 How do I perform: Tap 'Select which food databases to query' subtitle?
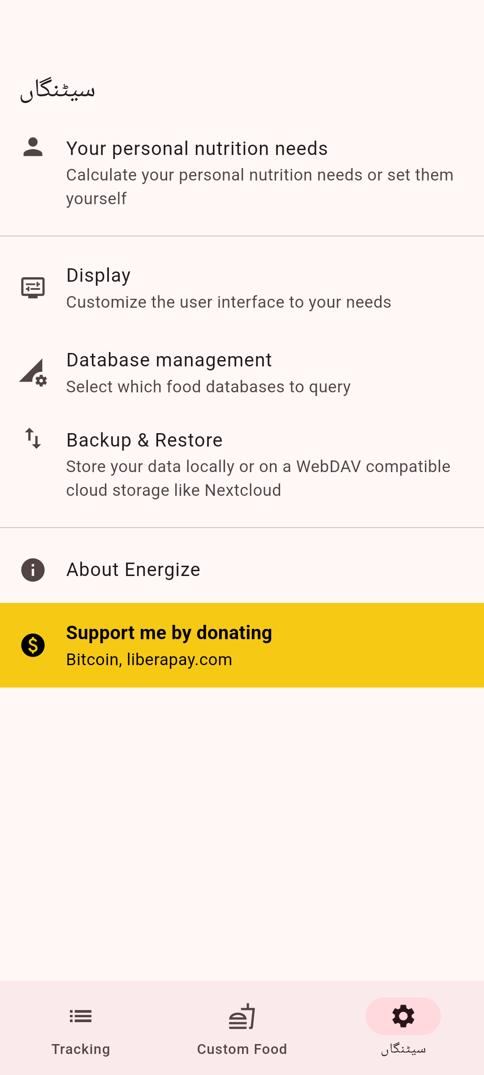point(208,387)
